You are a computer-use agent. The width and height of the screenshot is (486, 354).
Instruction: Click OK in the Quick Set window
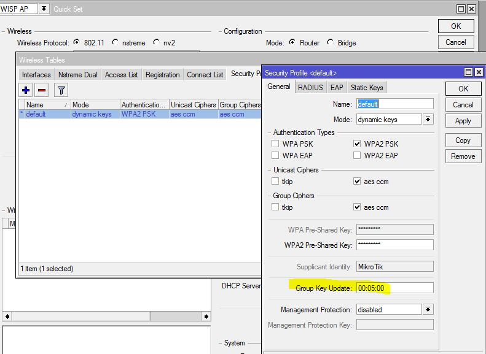pyautogui.click(x=456, y=26)
